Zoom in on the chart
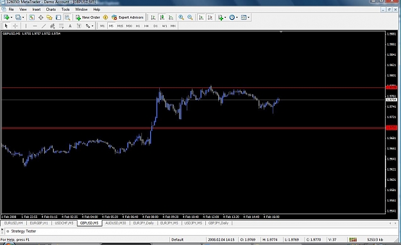The image size is (401, 245). pyautogui.click(x=181, y=17)
